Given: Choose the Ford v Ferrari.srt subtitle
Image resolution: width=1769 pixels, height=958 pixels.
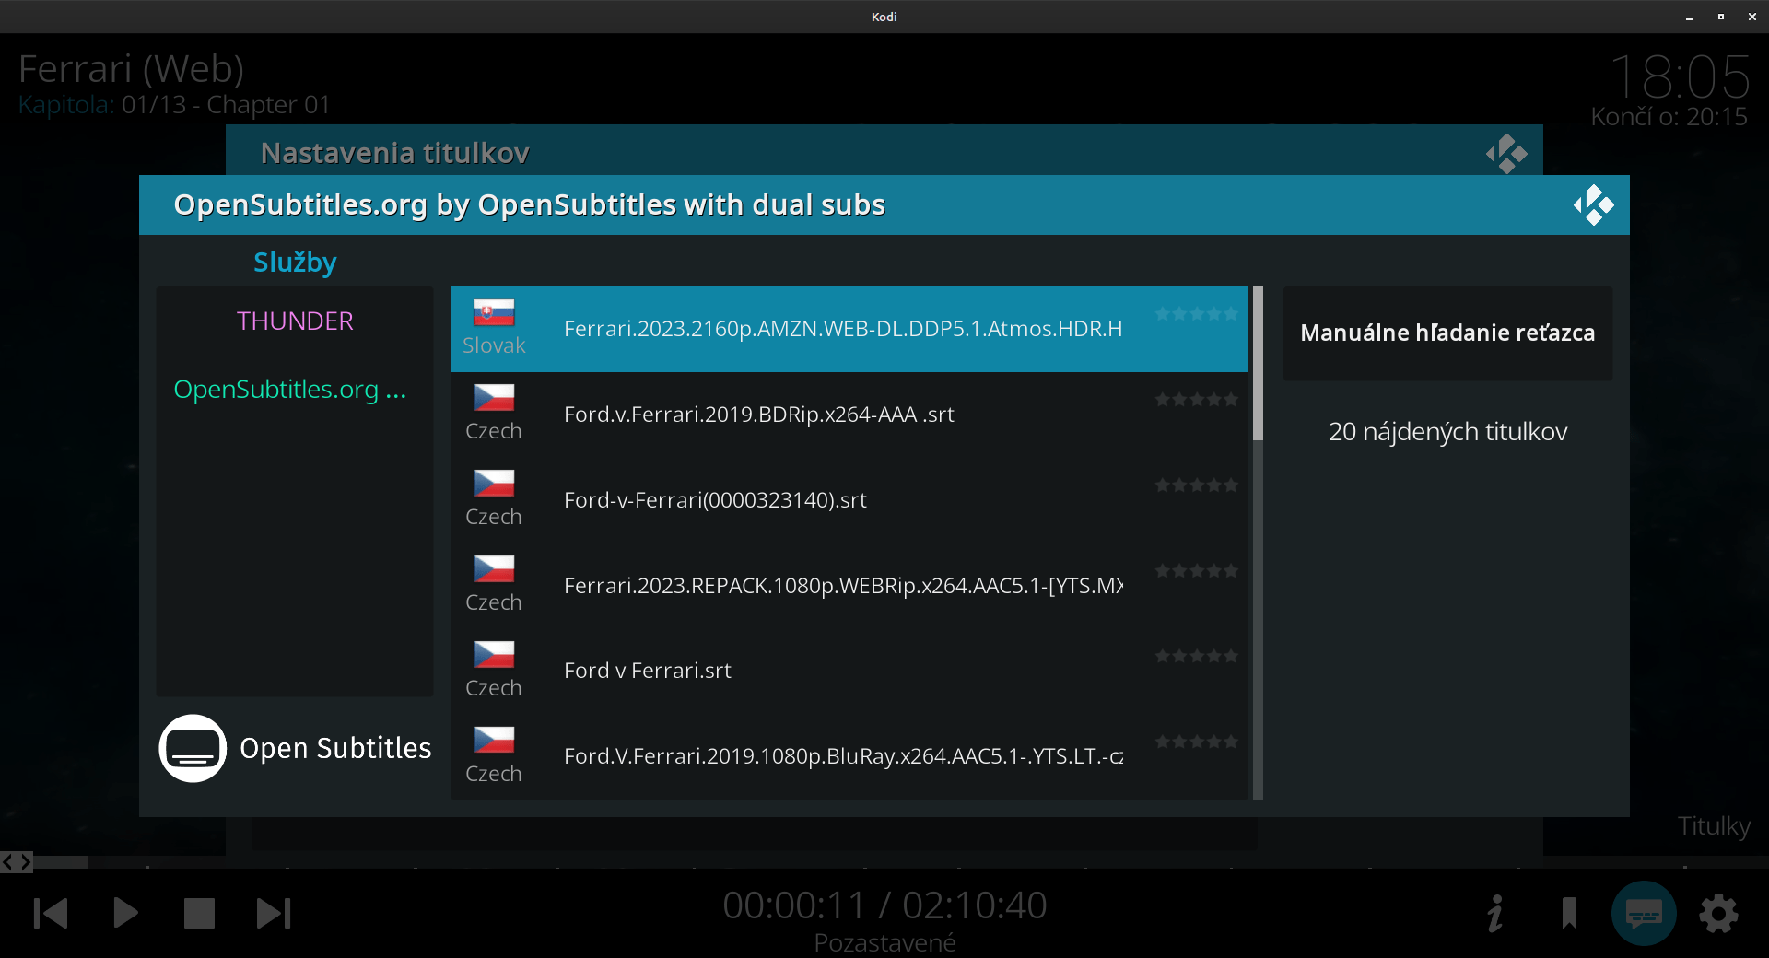Looking at the screenshot, I should click(x=849, y=671).
